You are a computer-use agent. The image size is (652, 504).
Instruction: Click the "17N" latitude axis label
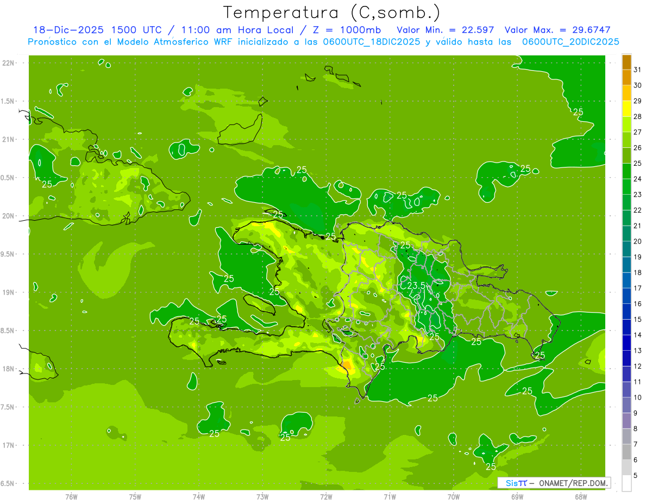pyautogui.click(x=8, y=445)
